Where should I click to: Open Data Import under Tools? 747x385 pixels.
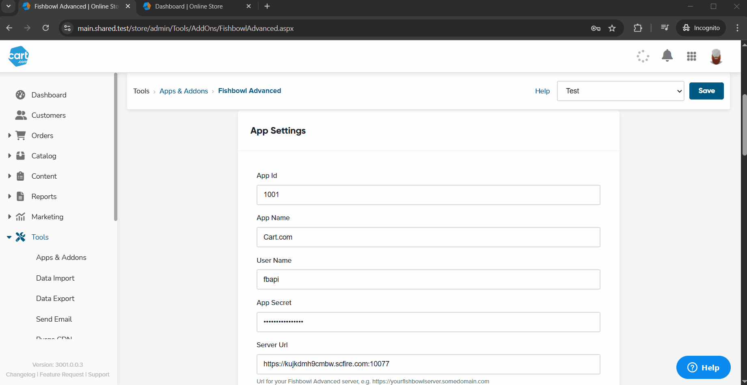point(55,278)
